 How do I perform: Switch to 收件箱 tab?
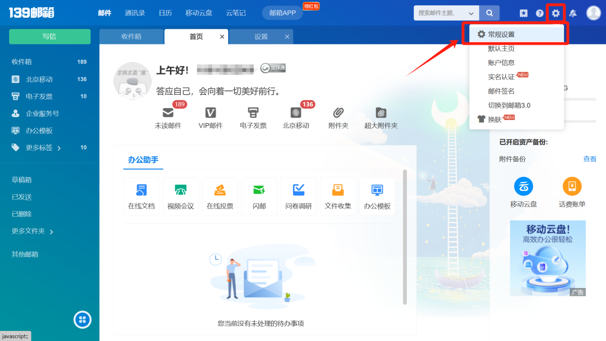click(x=131, y=37)
